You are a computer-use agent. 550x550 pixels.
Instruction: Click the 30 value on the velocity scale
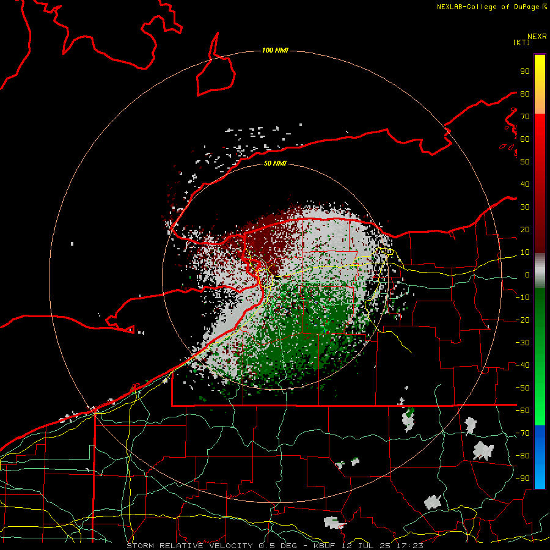click(525, 207)
